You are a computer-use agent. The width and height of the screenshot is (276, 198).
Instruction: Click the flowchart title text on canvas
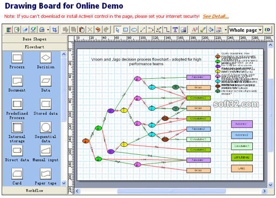click(146, 62)
